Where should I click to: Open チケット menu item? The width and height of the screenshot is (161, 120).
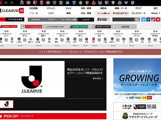pyautogui.click(x=51, y=8)
